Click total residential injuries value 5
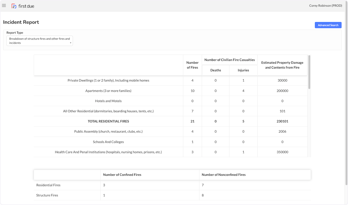Image resolution: width=348 pixels, height=205 pixels. [x=243, y=121]
